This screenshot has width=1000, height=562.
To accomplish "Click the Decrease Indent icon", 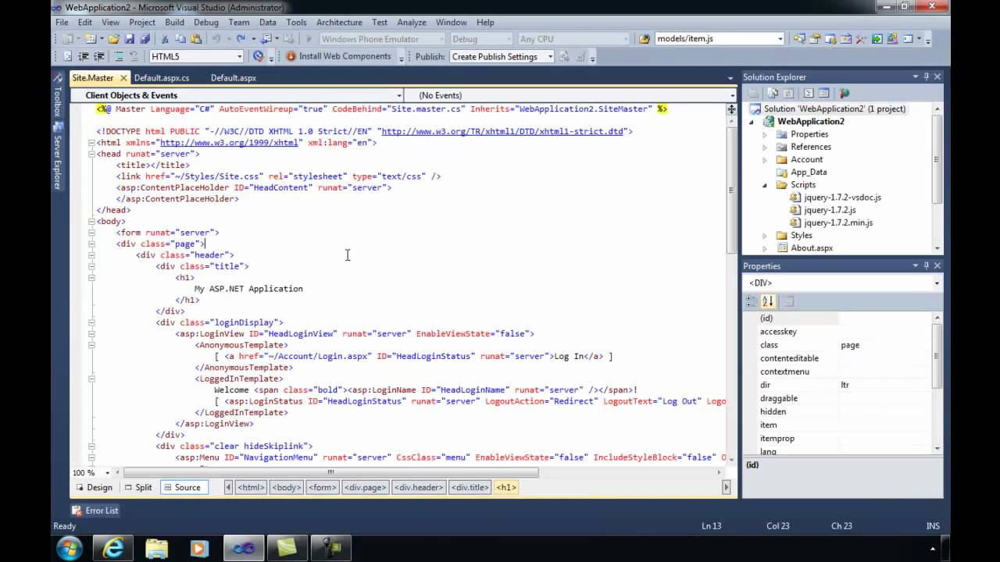I will click(x=84, y=56).
